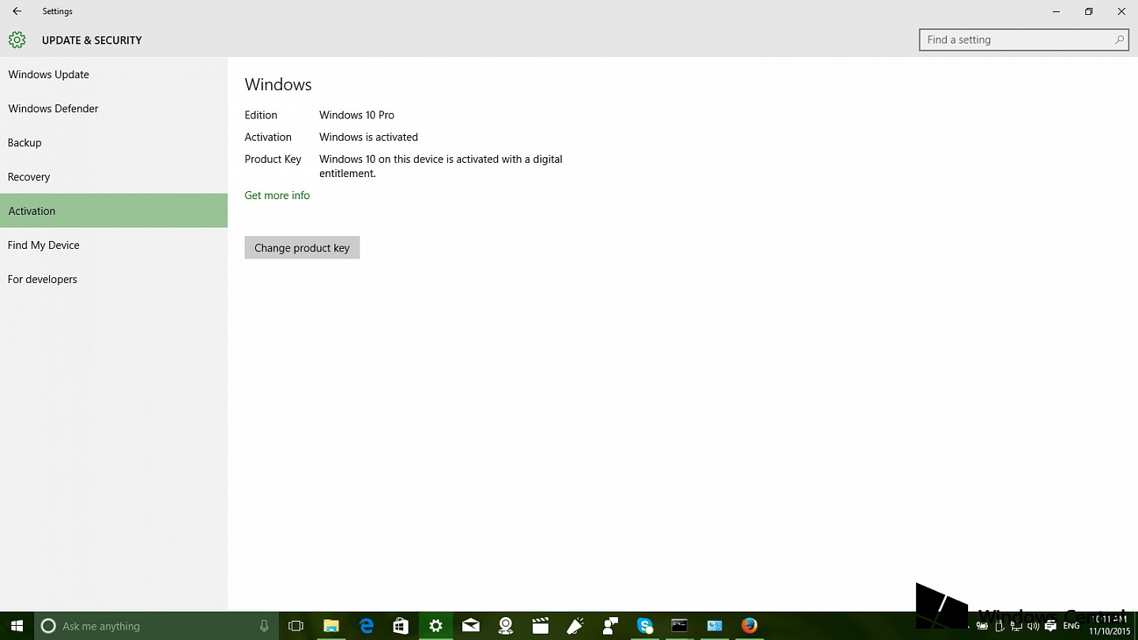This screenshot has height=640, width=1138.
Task: Open Task View from the taskbar
Action: coord(296,626)
